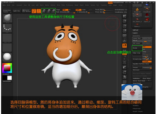Click the GroupsLoops button

pos(137,59)
